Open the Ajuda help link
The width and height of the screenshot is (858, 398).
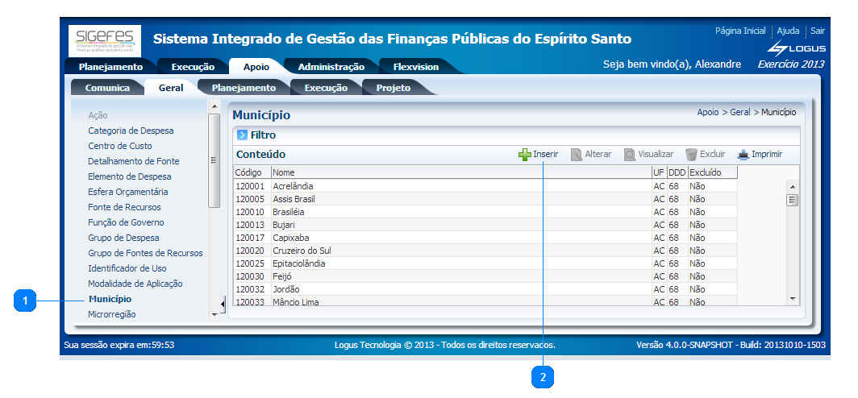tap(788, 31)
